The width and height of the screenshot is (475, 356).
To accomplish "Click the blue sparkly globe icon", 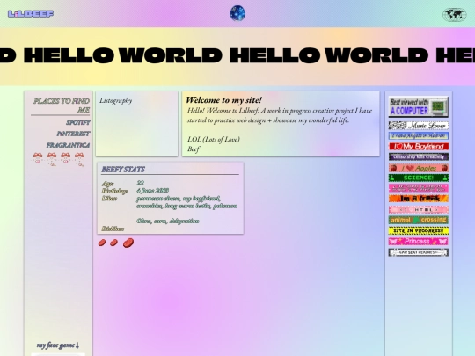I will 237,13.
